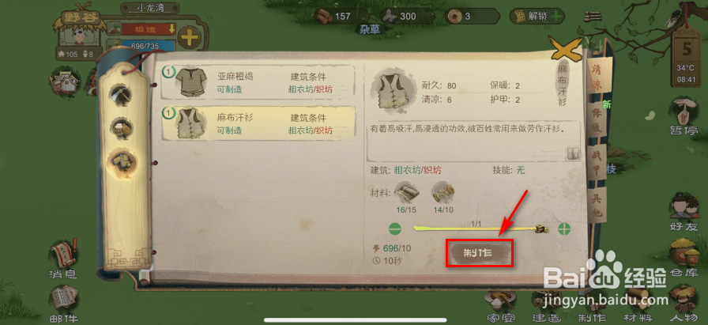Switch to the 保暖 category tab
708x325 pixels.
click(x=597, y=121)
